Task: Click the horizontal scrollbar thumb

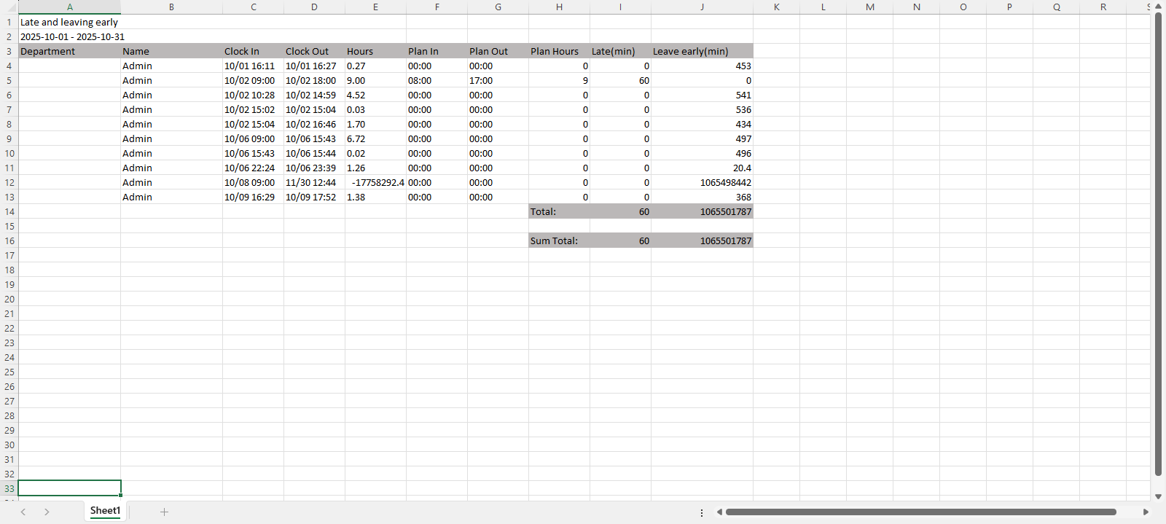Action: [920, 512]
